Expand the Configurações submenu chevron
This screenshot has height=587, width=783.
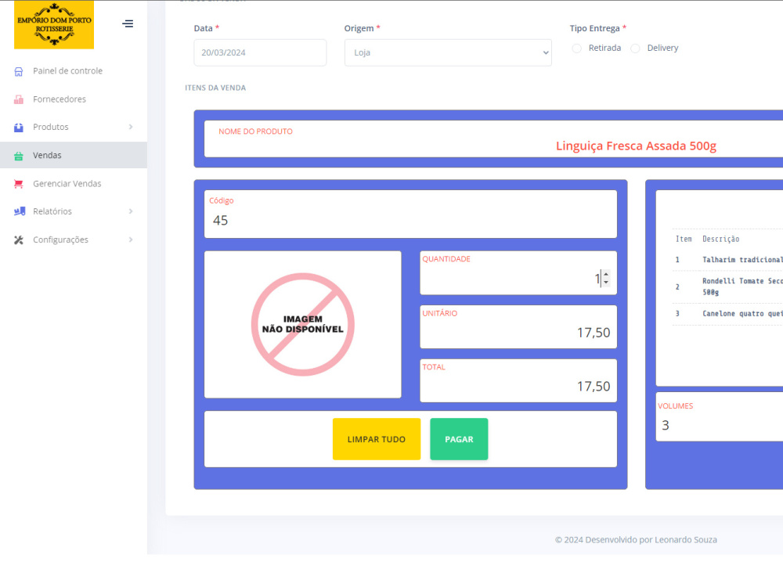click(131, 239)
